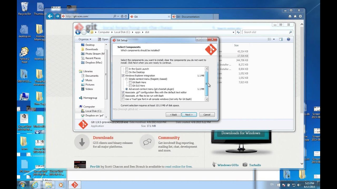337x189 pixels.
Task: Open the view options dropdown arrow
Action: [x=274, y=39]
